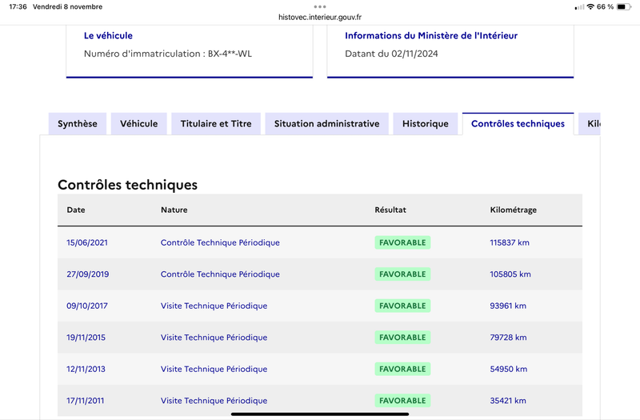Open the Titulaire et Titre tab

point(216,124)
